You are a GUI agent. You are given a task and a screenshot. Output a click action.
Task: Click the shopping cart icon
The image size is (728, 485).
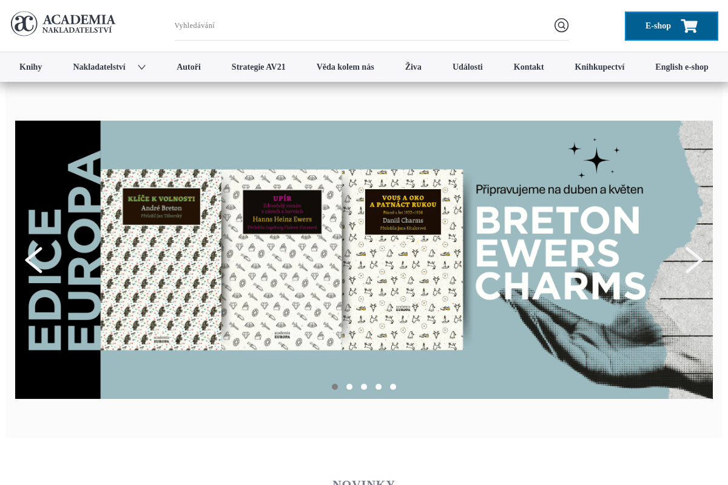[689, 26]
